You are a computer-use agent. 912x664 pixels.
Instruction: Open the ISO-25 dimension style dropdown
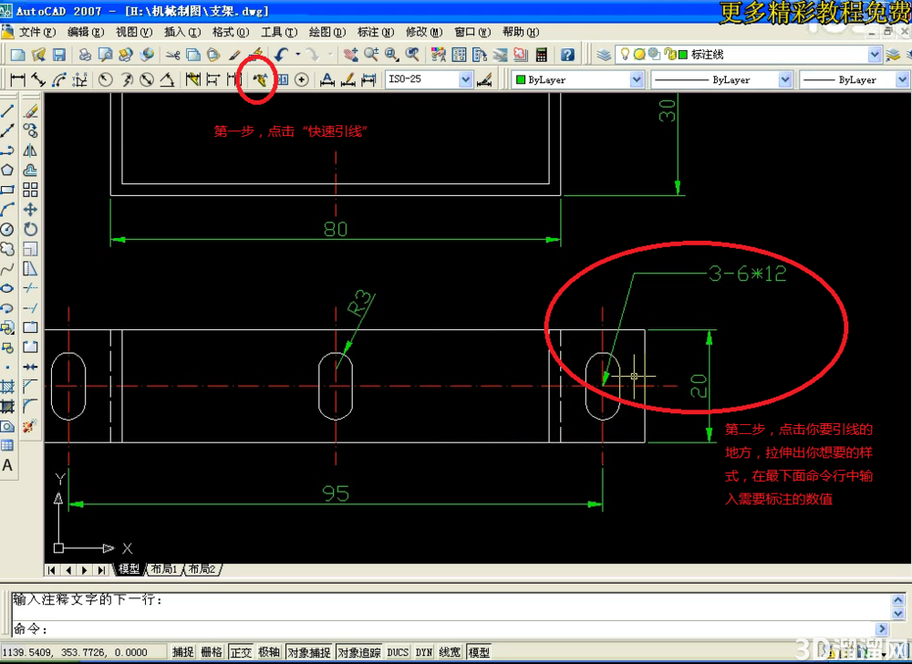[x=465, y=79]
